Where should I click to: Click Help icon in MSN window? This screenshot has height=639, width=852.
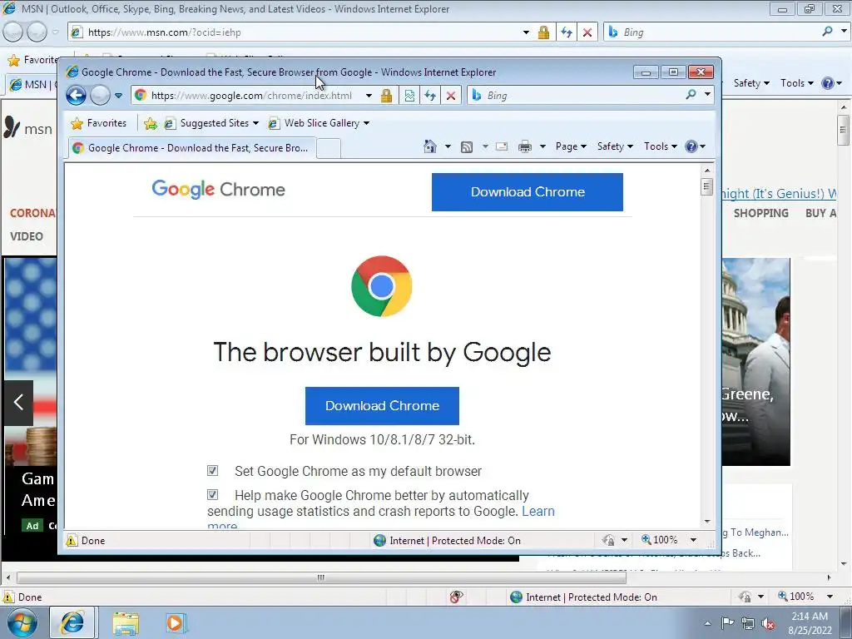(x=828, y=83)
